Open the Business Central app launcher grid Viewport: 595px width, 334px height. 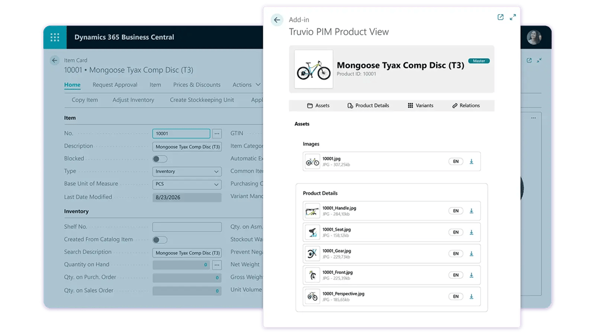tap(55, 37)
